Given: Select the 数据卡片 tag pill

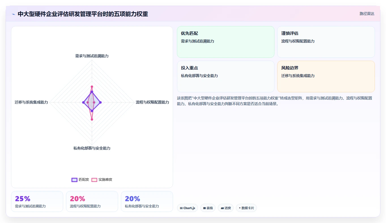Looking at the screenshot, I should (246, 208).
